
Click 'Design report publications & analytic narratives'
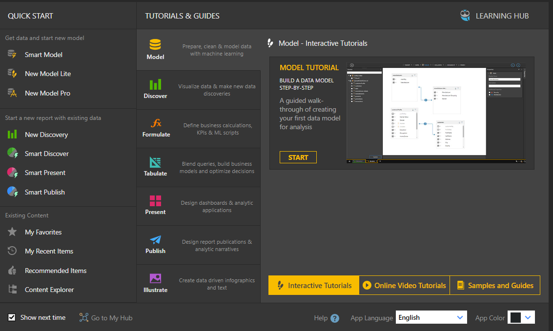(x=217, y=245)
